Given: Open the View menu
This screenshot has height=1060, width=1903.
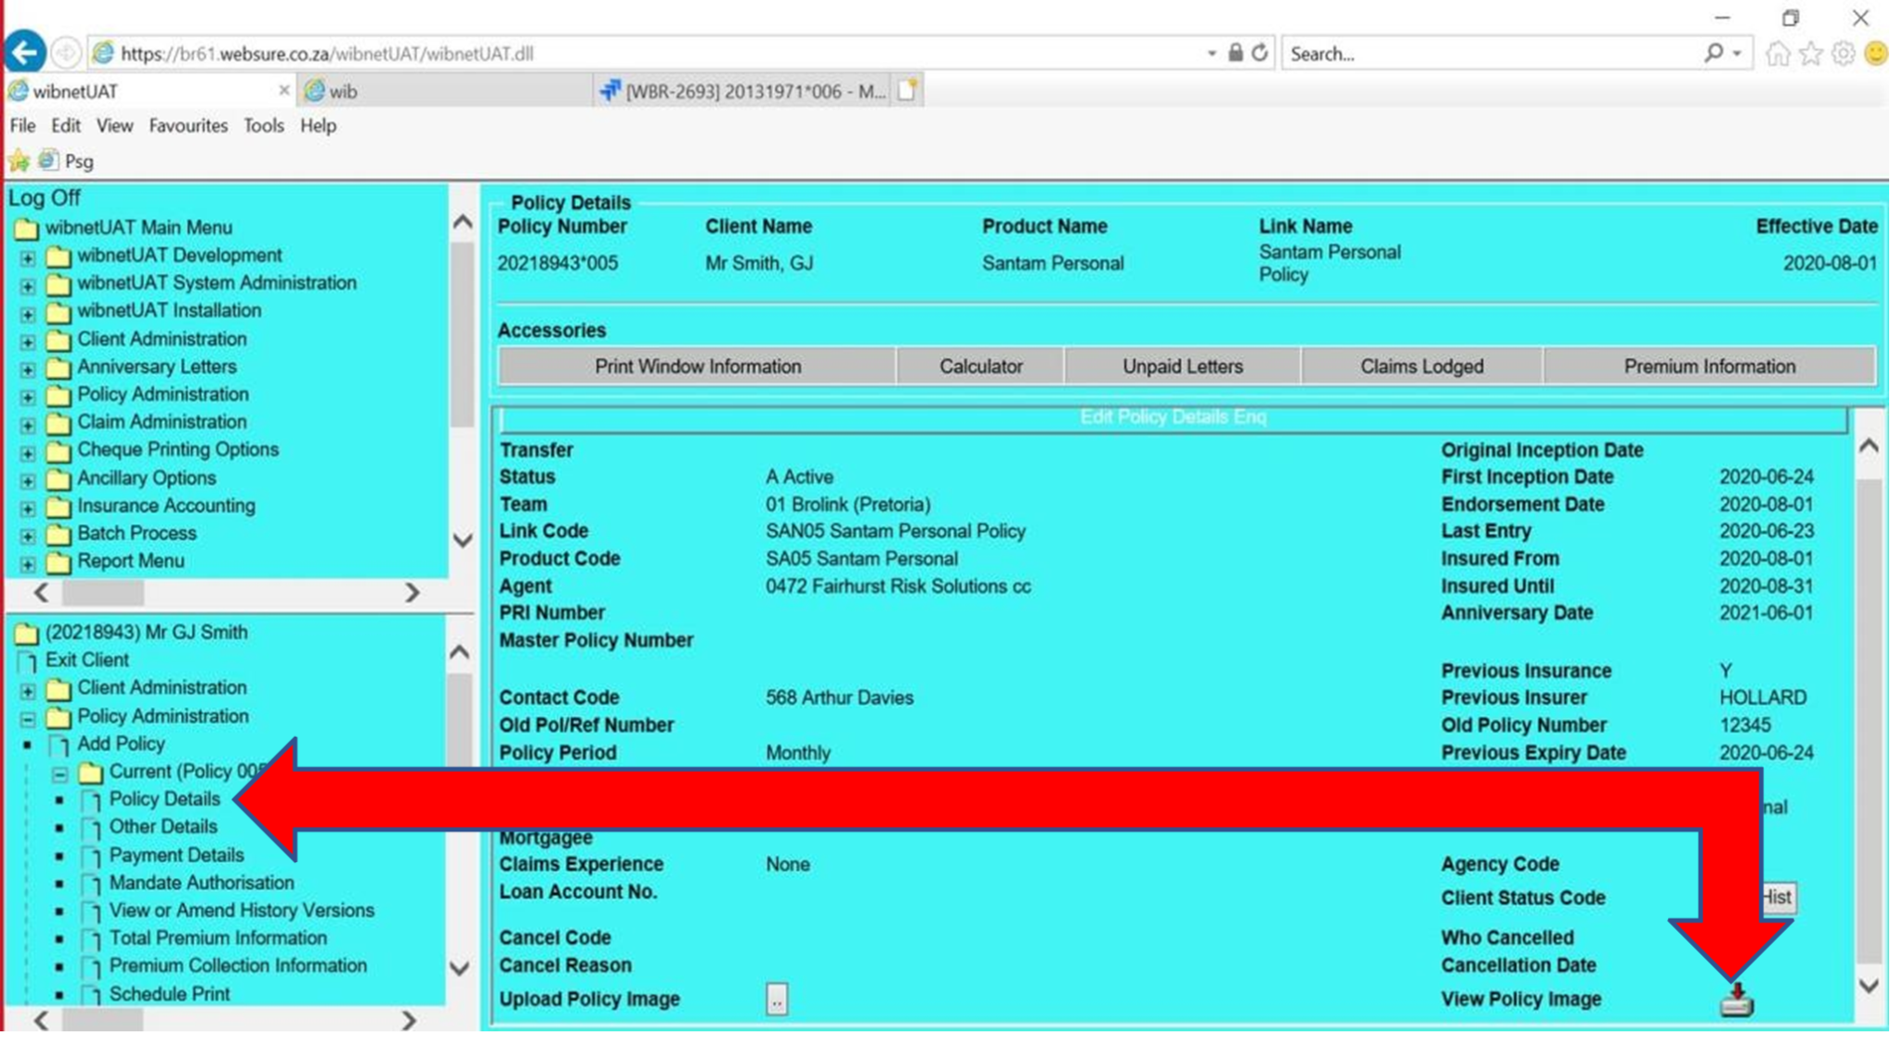Looking at the screenshot, I should pyautogui.click(x=114, y=125).
